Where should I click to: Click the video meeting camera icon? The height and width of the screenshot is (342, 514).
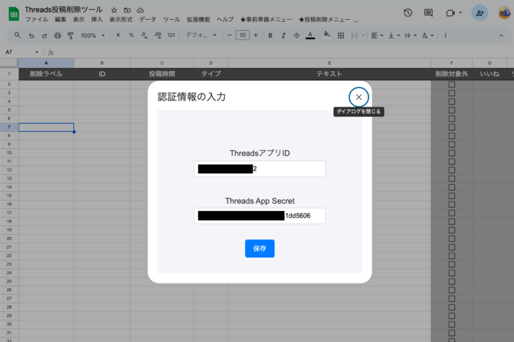(x=450, y=12)
